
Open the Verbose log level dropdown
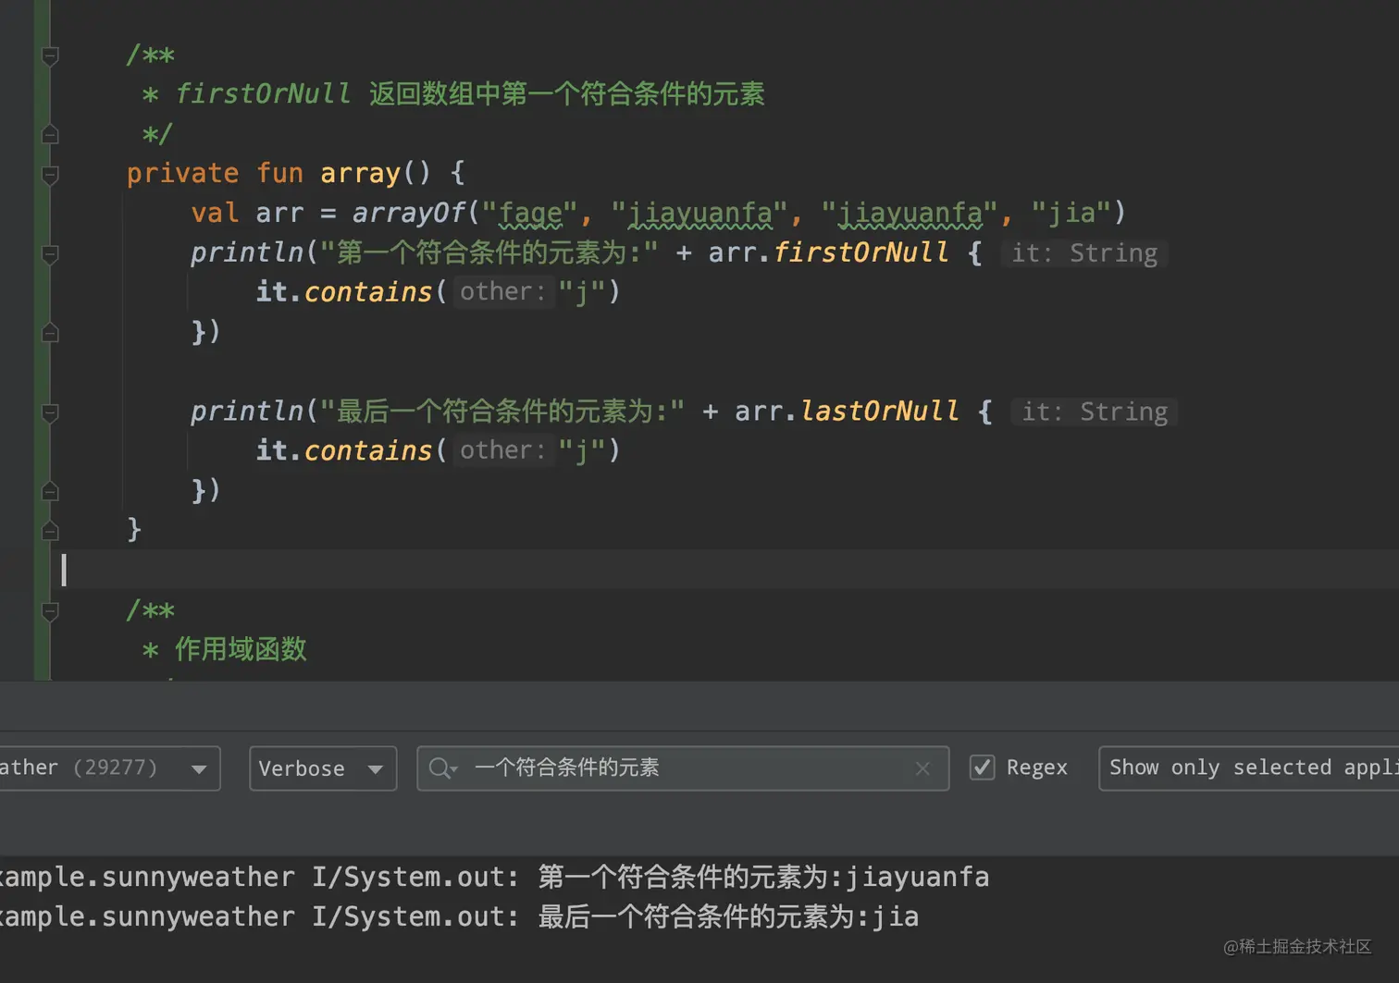click(x=323, y=768)
